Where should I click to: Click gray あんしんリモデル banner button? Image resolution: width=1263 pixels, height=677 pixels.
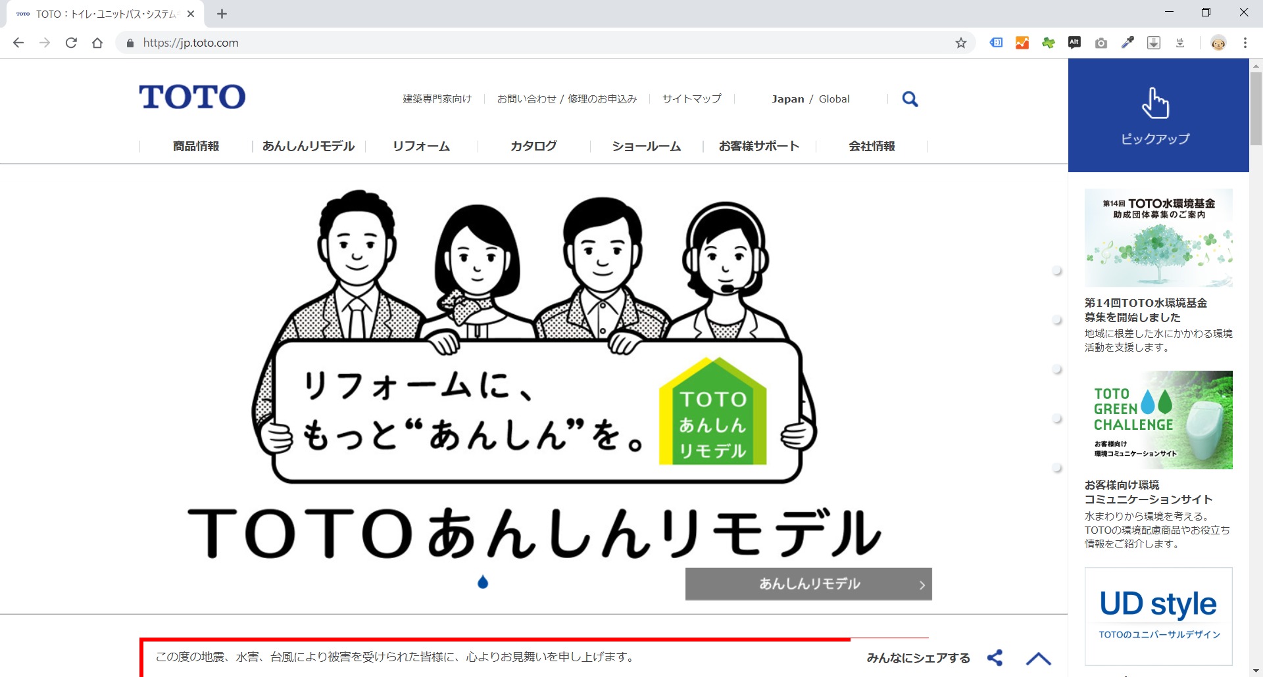click(808, 584)
